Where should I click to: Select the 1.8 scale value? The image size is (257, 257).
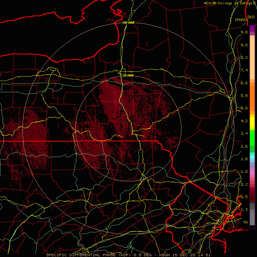click(244, 159)
